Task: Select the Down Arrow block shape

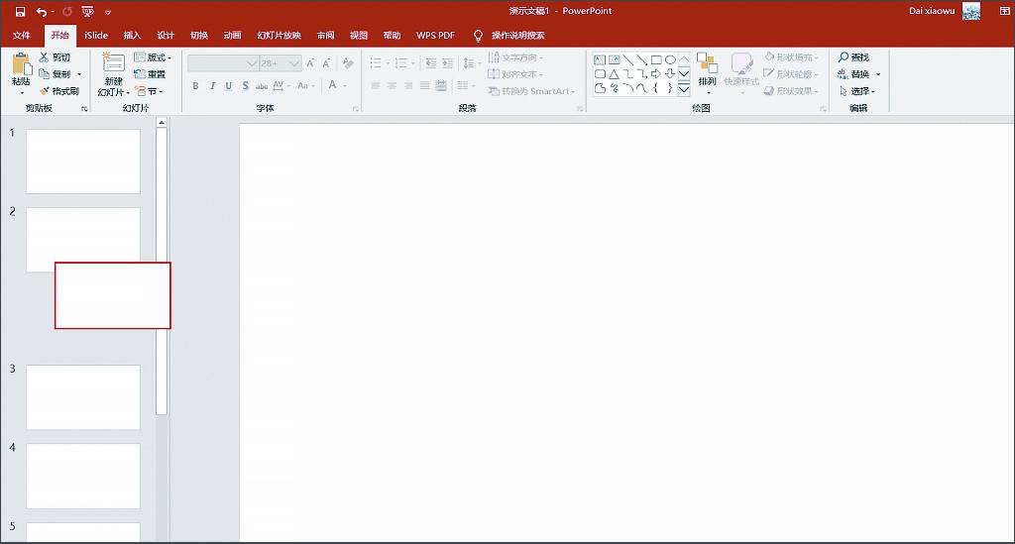Action: [x=670, y=74]
